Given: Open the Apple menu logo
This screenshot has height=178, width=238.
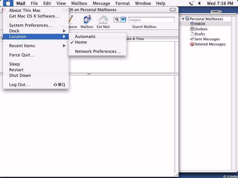Looking at the screenshot, I should click(8, 3).
